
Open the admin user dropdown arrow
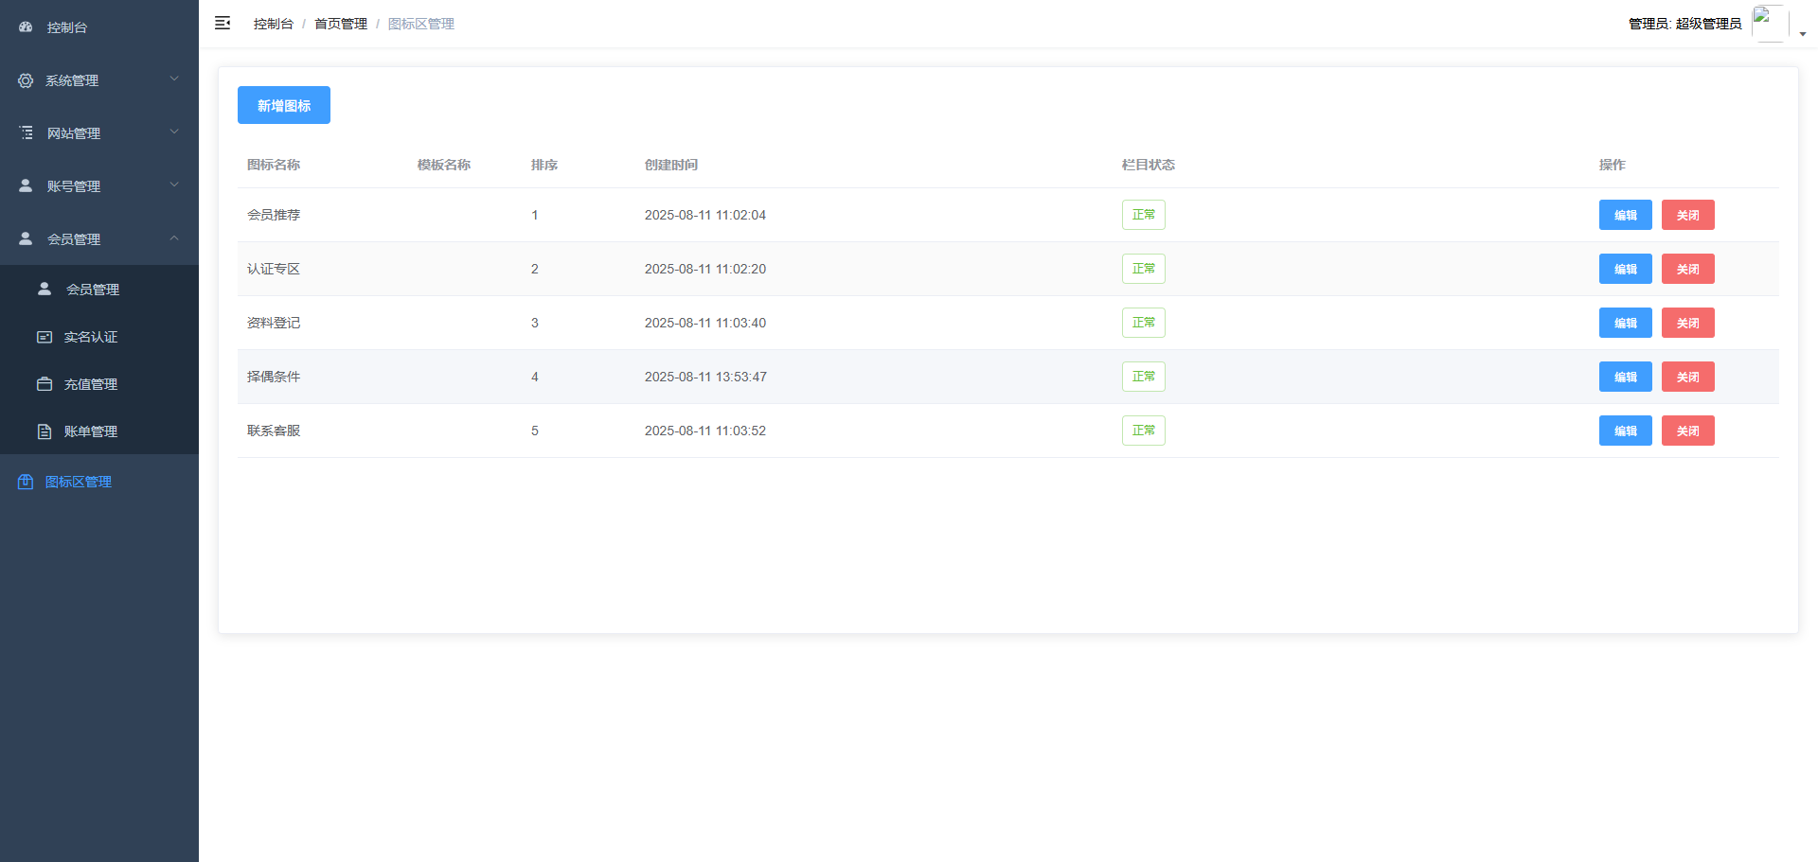pos(1803,34)
